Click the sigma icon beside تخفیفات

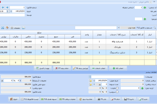point(2,81)
